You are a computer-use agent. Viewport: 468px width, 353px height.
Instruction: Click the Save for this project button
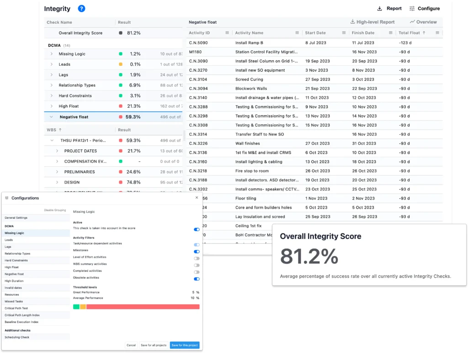185,345
